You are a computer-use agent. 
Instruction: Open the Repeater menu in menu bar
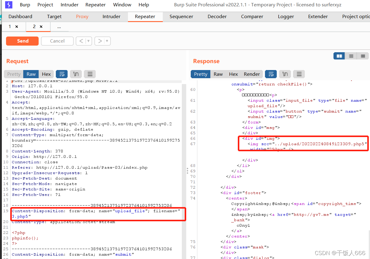point(96,5)
